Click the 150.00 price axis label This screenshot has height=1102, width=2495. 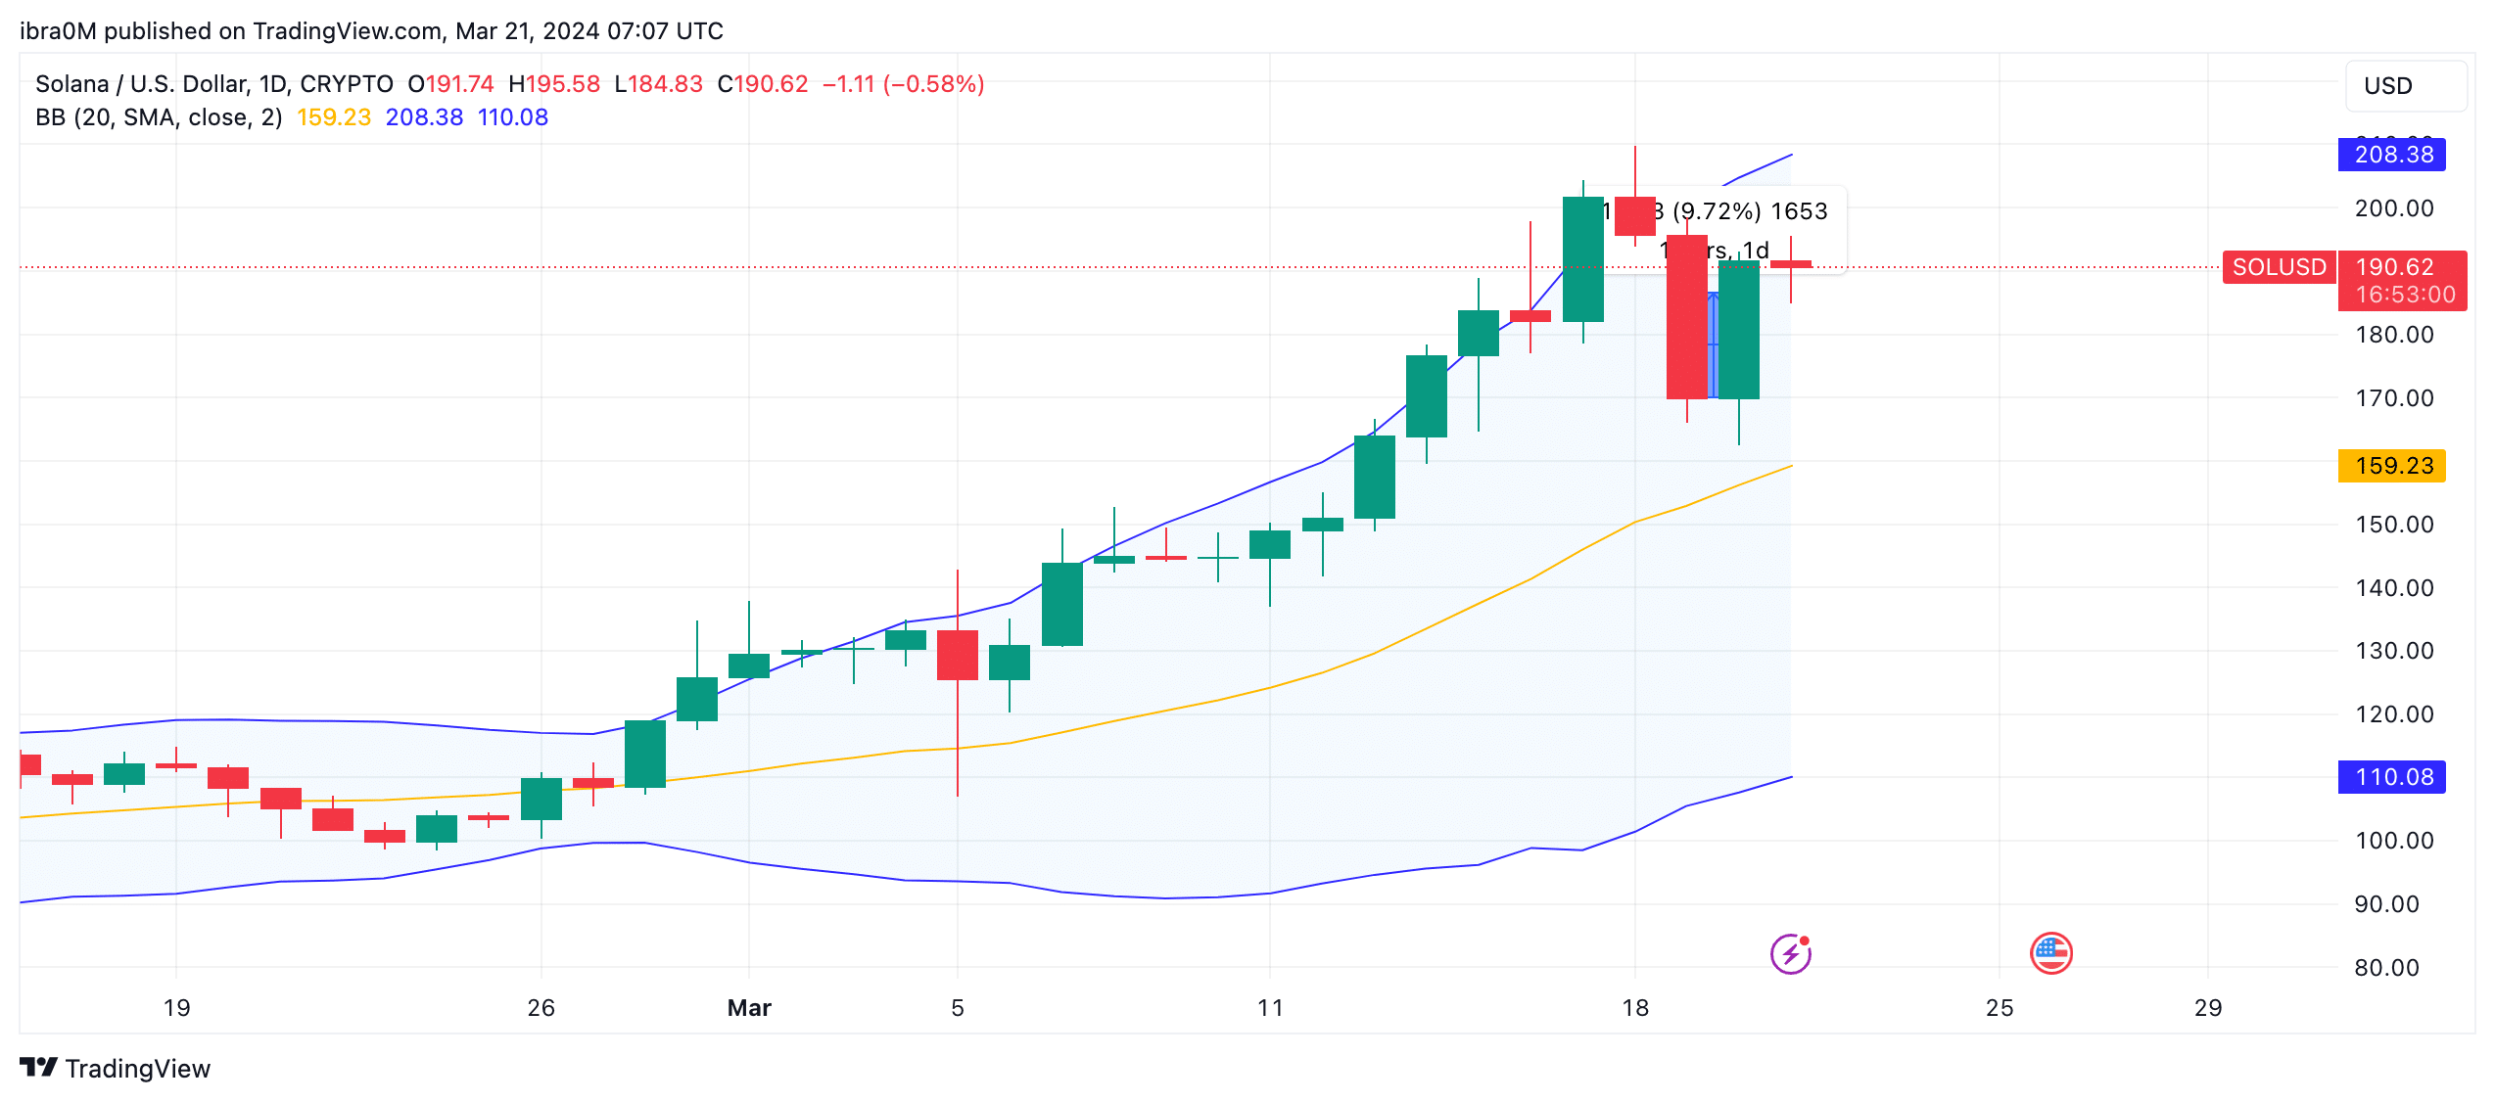click(2394, 525)
